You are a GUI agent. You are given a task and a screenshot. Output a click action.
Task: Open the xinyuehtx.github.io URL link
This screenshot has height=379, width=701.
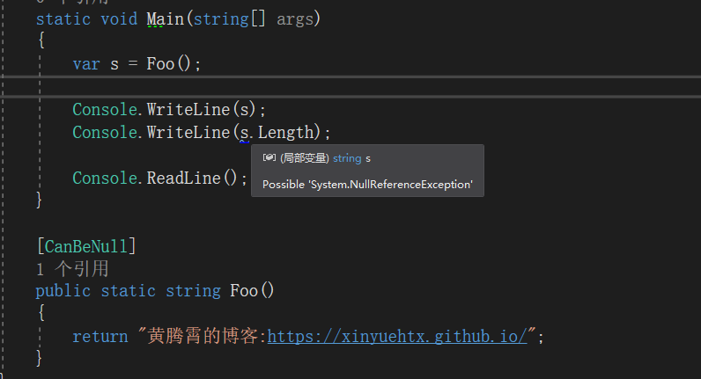(x=396, y=336)
